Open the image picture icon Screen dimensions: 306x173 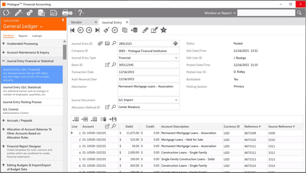click(x=54, y=13)
